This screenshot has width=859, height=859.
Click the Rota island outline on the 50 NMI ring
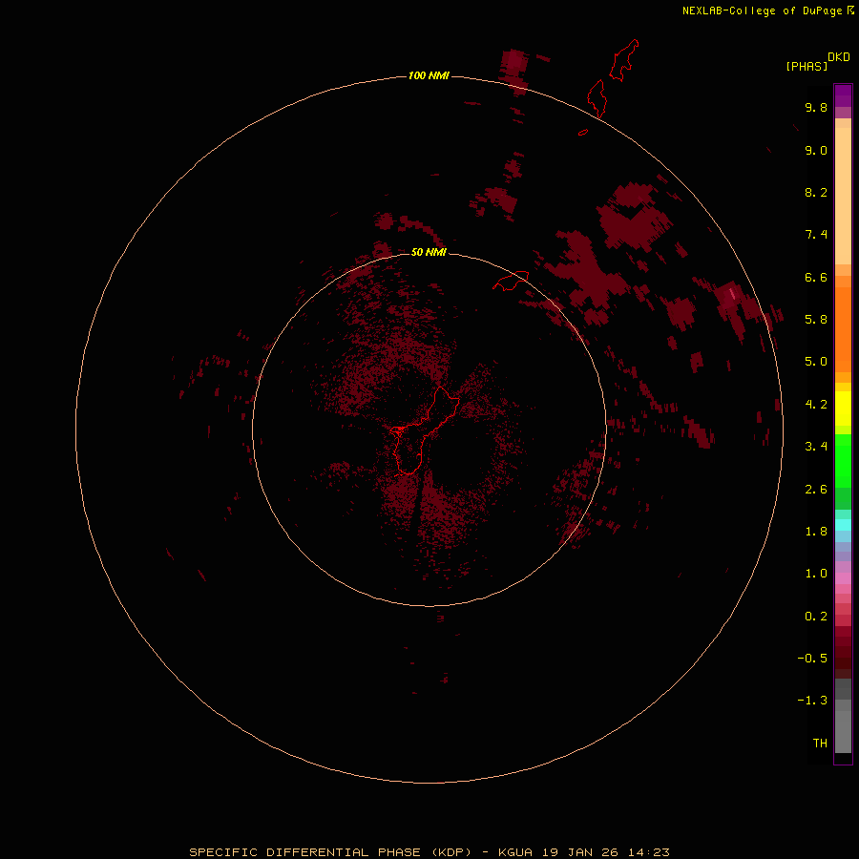[511, 281]
